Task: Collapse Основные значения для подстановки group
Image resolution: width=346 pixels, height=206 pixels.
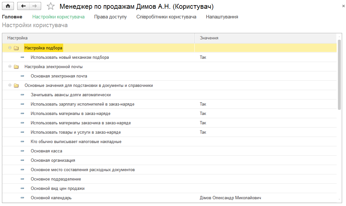Action: 10,85
